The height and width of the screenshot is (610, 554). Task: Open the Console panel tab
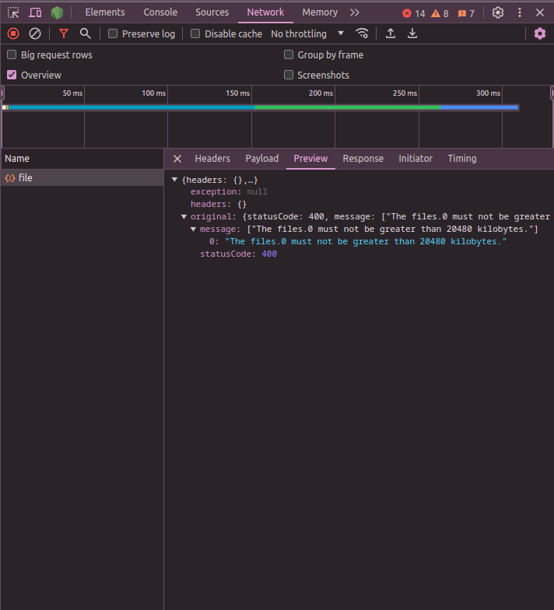pos(160,12)
